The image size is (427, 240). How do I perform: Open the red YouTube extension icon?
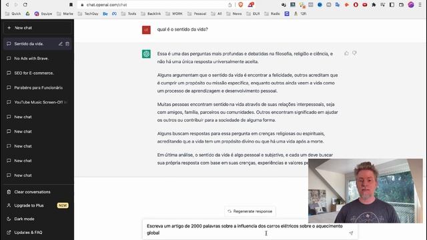365,5
